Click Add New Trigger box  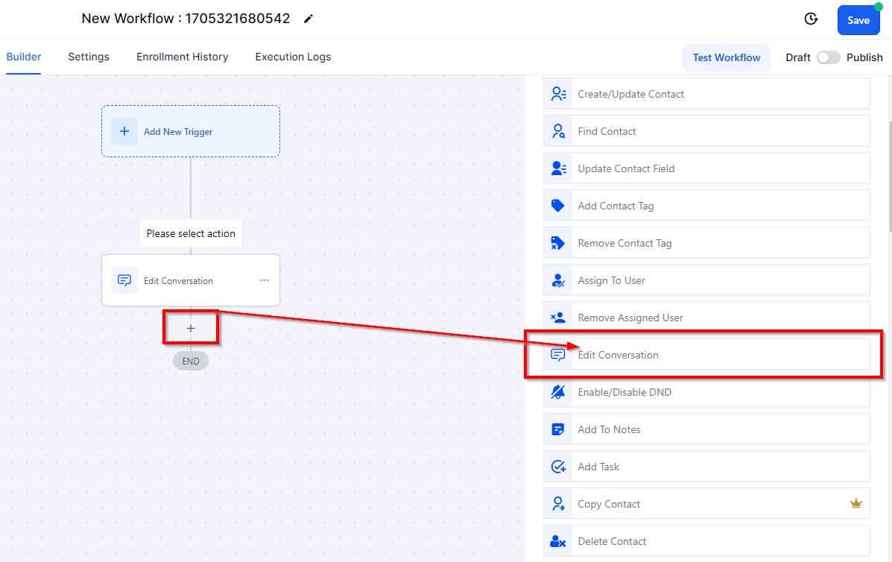tap(191, 131)
